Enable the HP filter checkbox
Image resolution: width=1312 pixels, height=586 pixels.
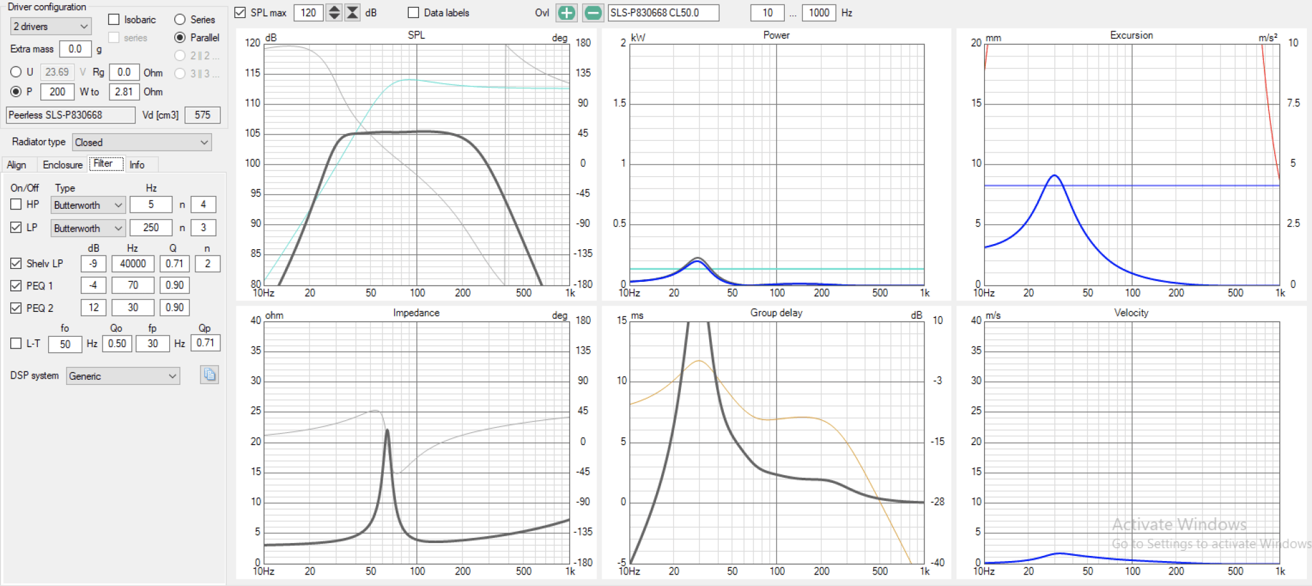click(16, 204)
